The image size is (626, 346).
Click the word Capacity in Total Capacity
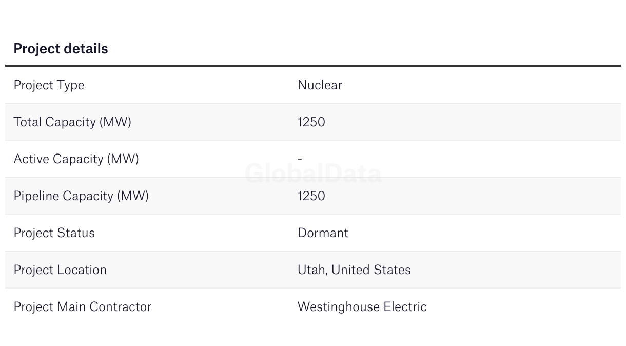pyautogui.click(x=71, y=122)
